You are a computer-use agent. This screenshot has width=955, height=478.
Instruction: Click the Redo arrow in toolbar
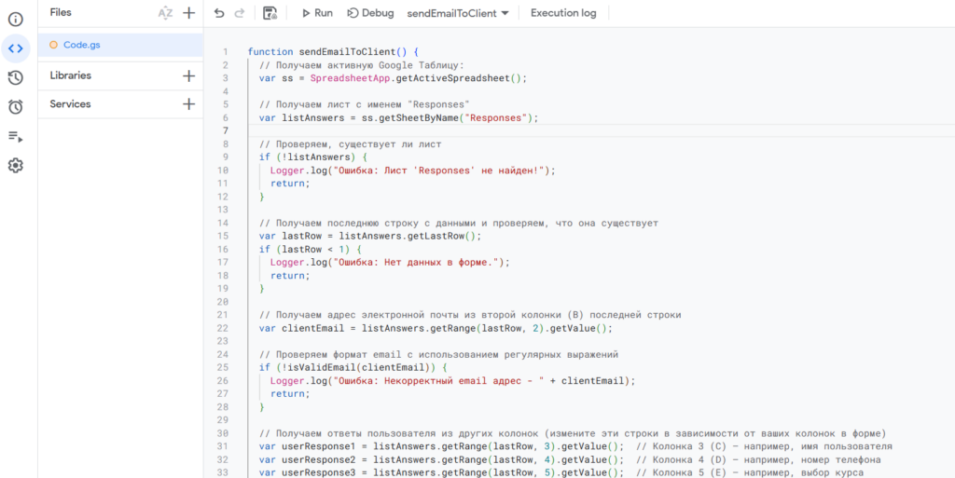[240, 13]
